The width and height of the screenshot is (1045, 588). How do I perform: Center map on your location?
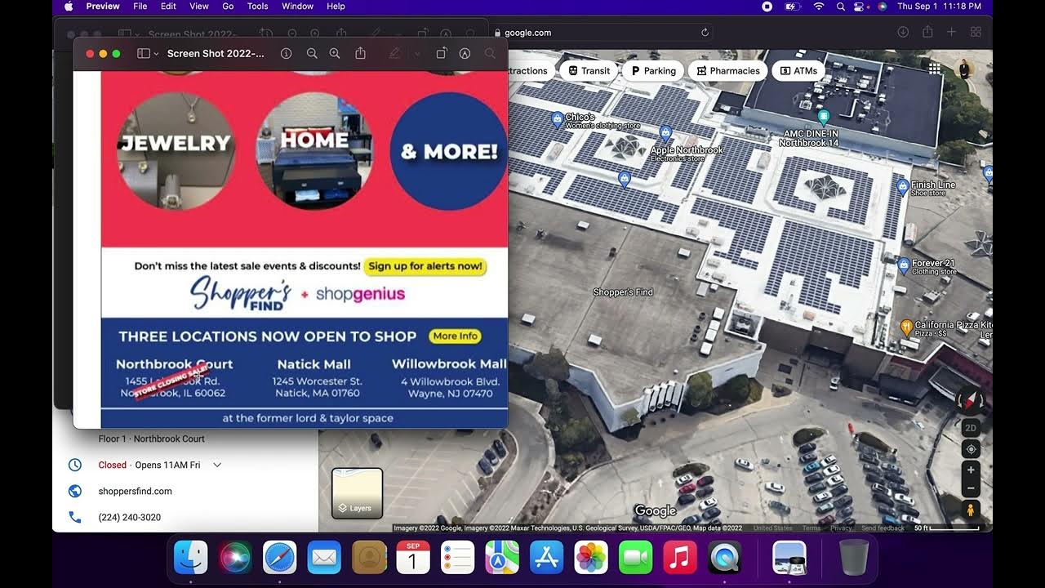click(971, 449)
